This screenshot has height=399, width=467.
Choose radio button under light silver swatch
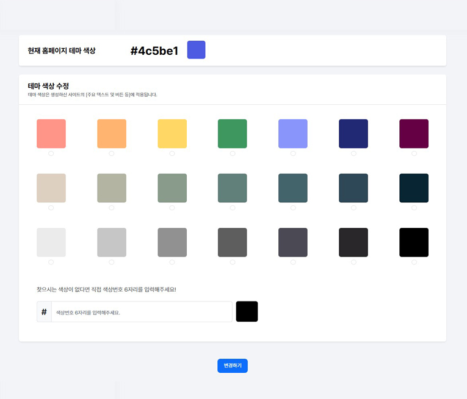(111, 262)
